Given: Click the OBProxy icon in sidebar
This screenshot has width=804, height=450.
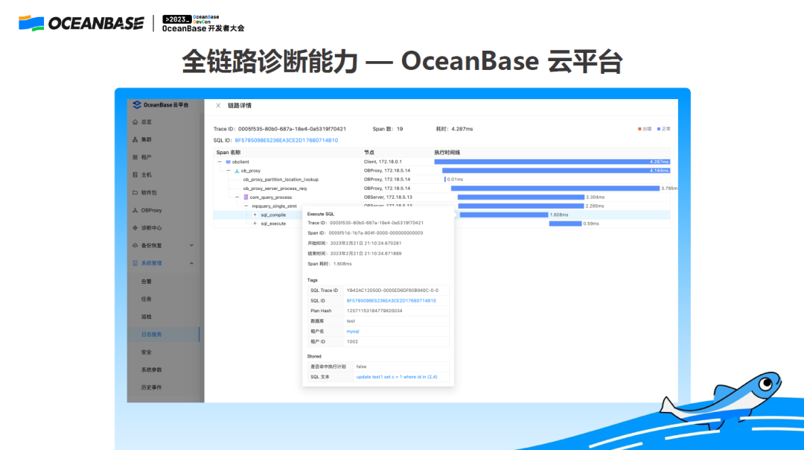Looking at the screenshot, I should click(x=135, y=210).
